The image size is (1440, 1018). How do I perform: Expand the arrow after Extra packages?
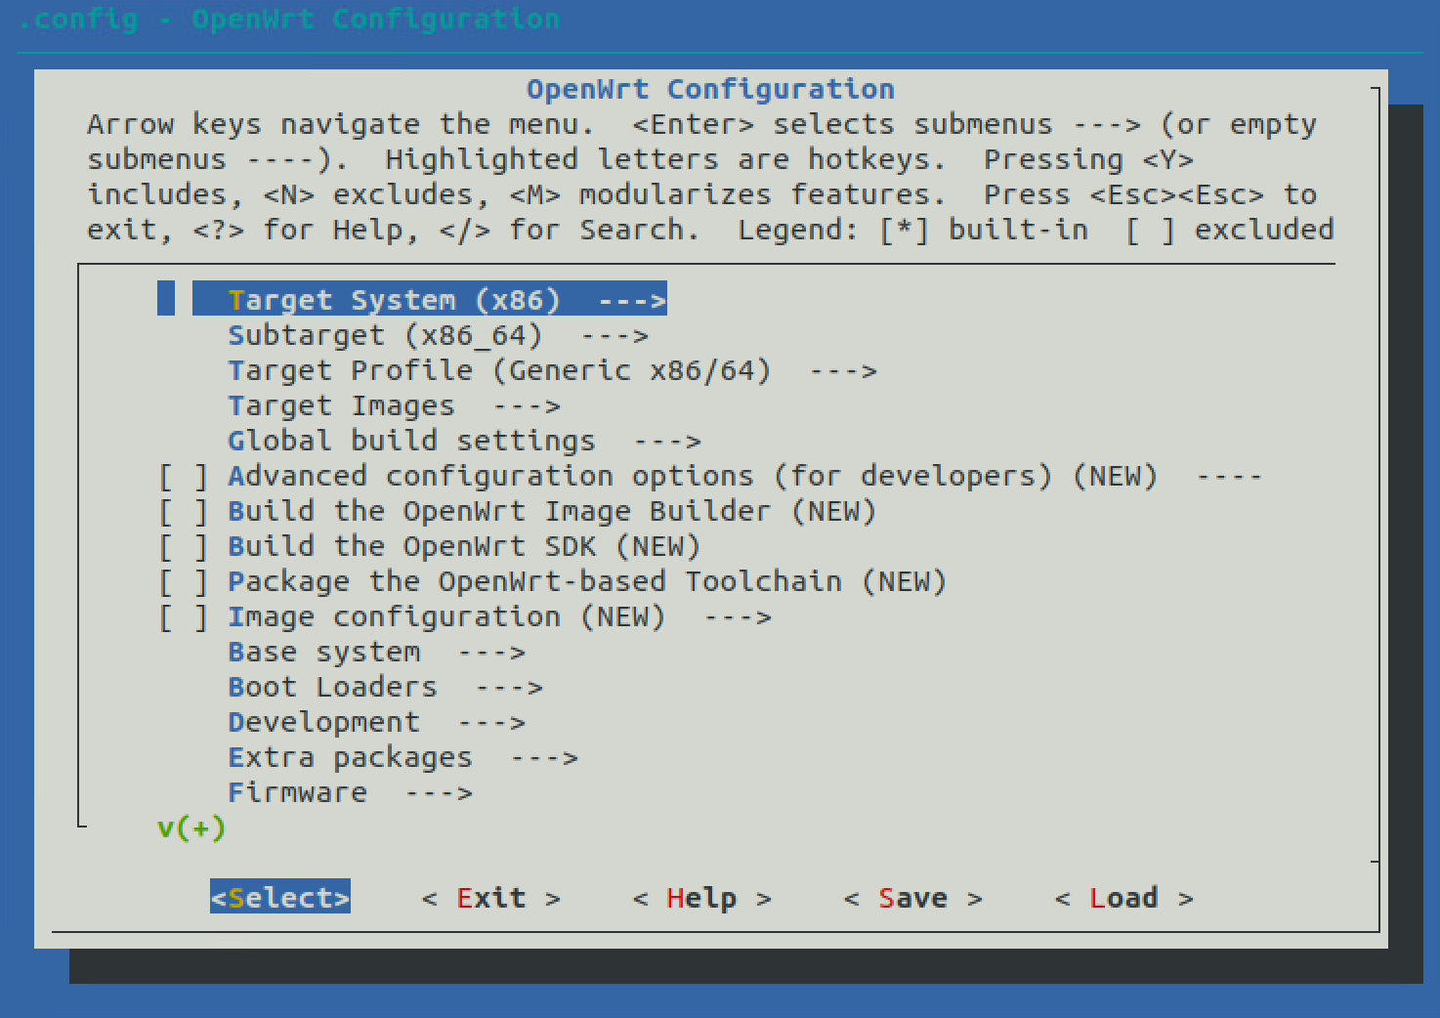544,758
